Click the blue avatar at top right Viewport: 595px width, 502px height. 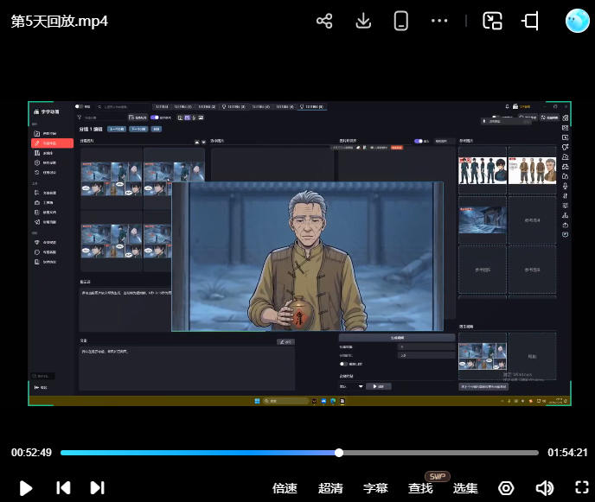click(577, 21)
